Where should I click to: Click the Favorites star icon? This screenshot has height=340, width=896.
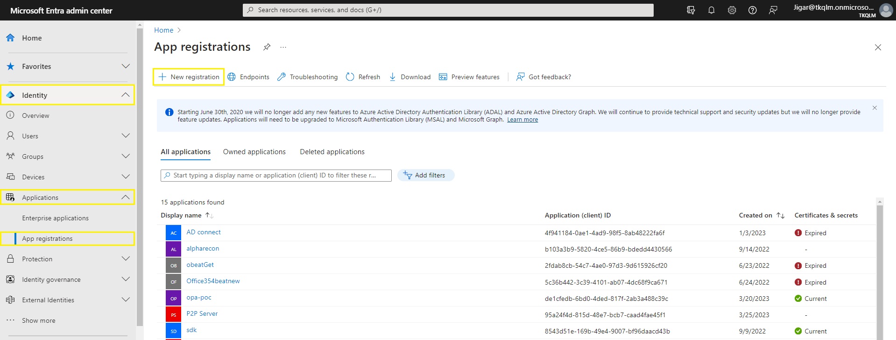pos(10,66)
